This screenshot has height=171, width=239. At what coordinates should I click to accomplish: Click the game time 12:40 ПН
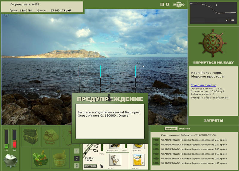click(26, 10)
